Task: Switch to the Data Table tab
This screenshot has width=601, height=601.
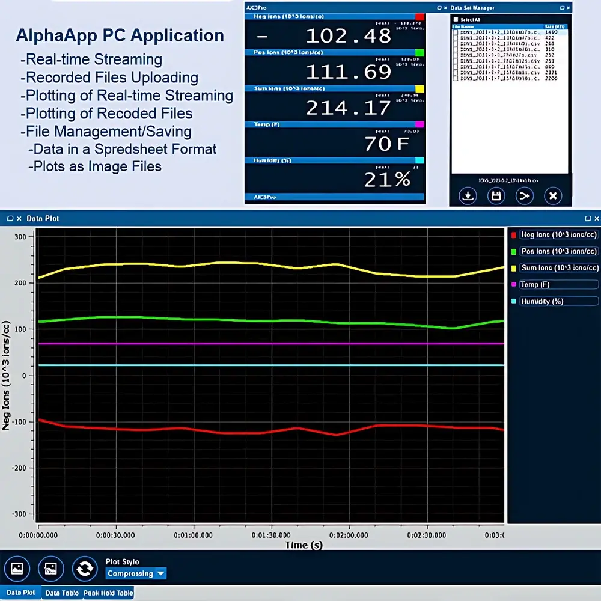Action: point(61,593)
